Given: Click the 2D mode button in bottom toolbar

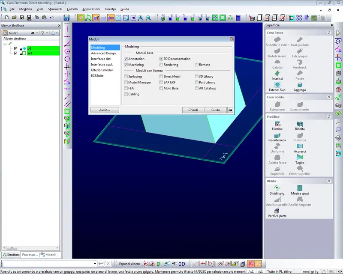Looking at the screenshot, I should 182,264.
